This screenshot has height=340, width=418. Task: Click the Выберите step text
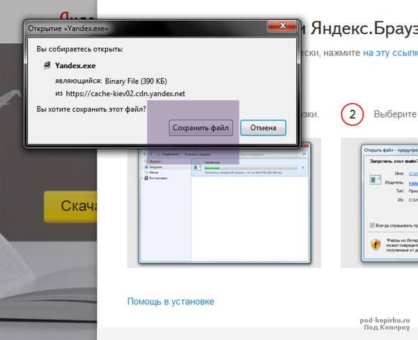[396, 114]
